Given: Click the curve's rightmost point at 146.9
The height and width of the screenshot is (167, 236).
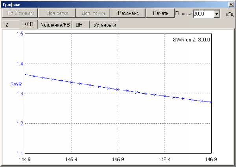Looking at the screenshot, I should (x=211, y=102).
